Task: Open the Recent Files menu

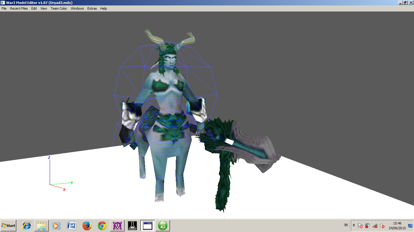Action: 19,8
